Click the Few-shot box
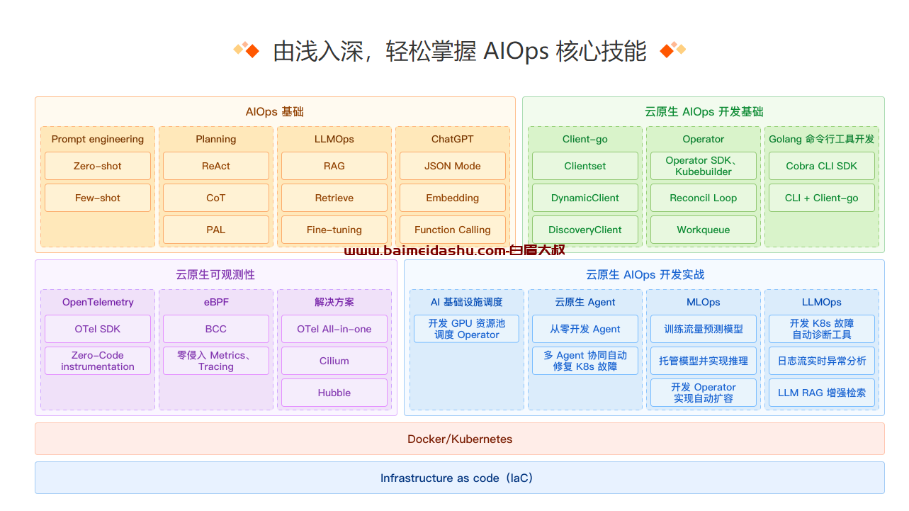 tap(98, 198)
